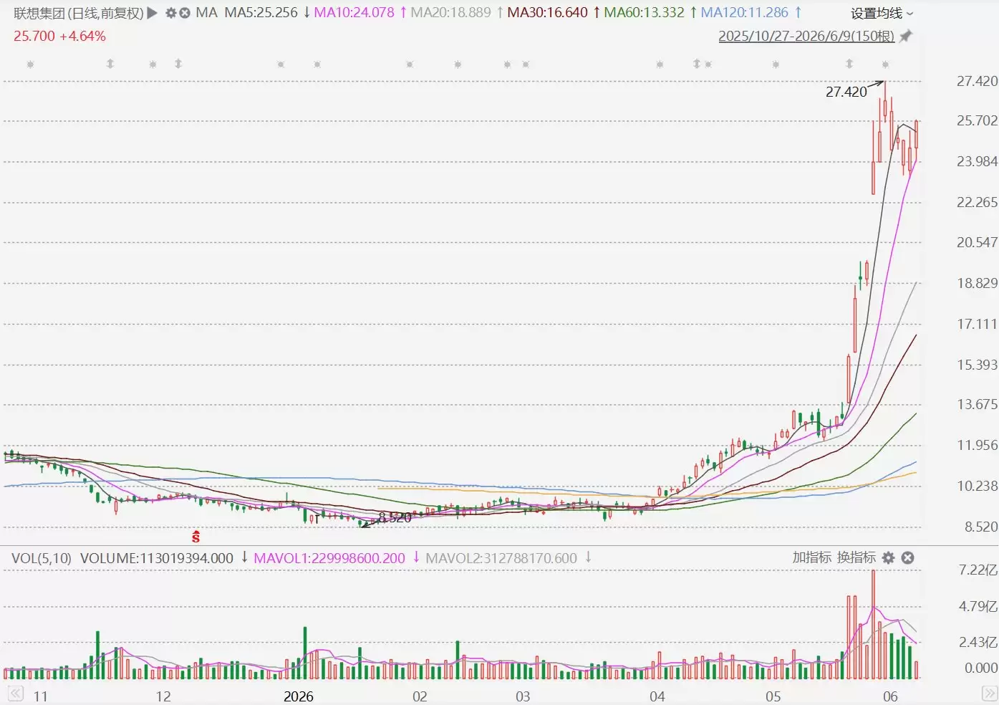
Task: Click the right double-arrow chart scroll icon
Action: point(989,694)
